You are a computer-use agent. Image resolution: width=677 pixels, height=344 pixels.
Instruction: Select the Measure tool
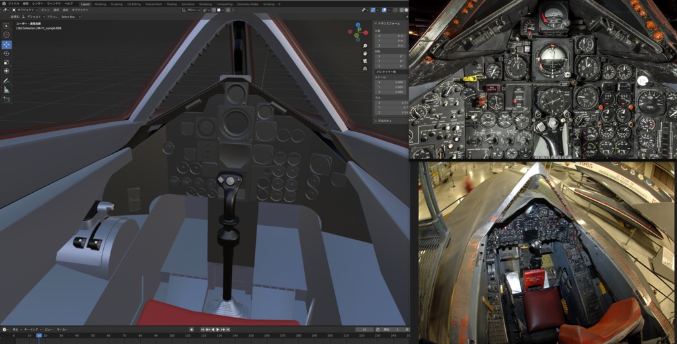[7, 90]
